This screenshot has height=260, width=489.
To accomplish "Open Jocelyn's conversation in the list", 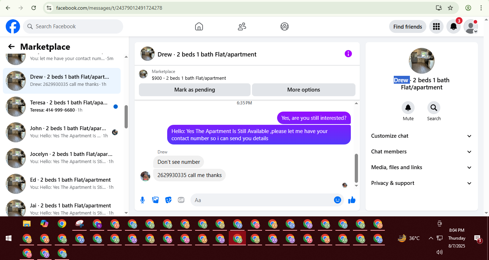I will [x=62, y=158].
